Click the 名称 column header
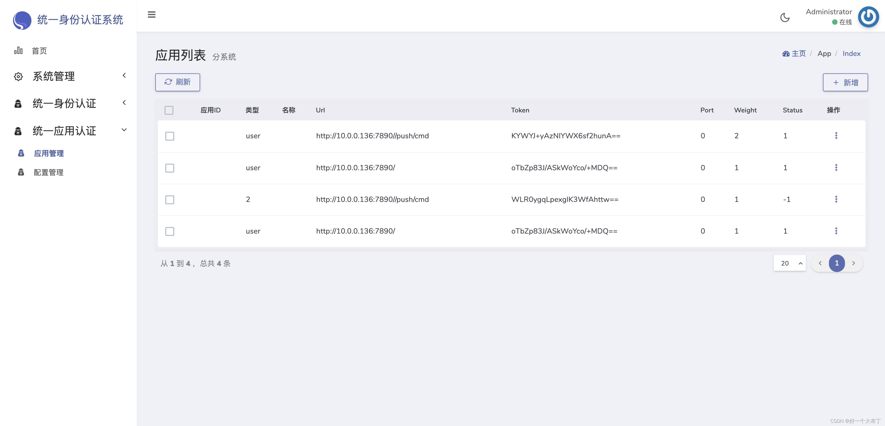The width and height of the screenshot is (885, 426). [289, 110]
